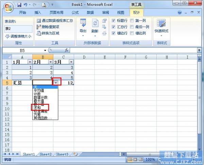
Task: Open the 1月 column filter dropdown
Action: 30,62
